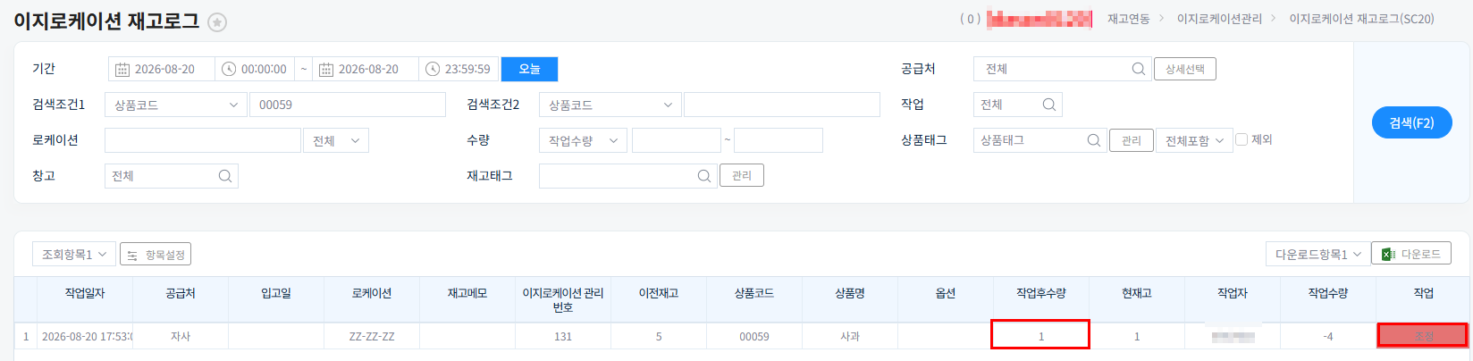The image size is (1473, 361).
Task: Open the end date calendar icon
Action: tap(326, 69)
